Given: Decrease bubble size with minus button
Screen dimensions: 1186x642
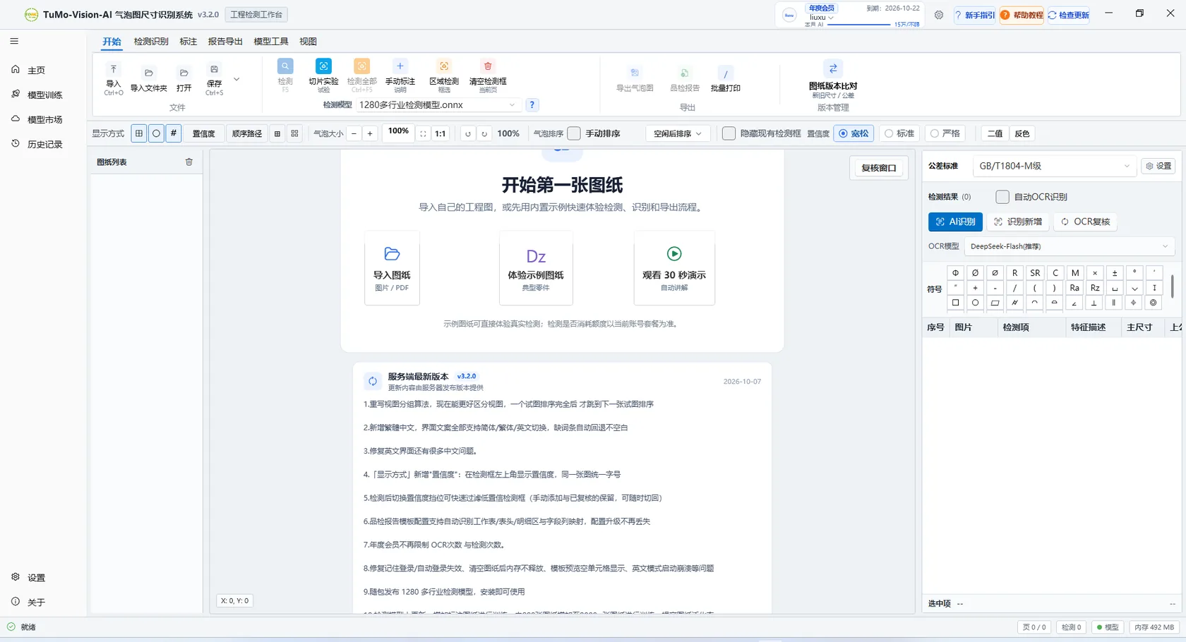Looking at the screenshot, I should [354, 133].
